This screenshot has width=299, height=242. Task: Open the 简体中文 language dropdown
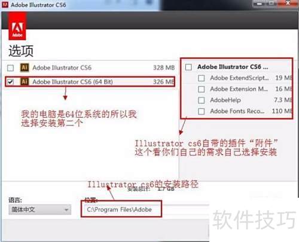40,210
